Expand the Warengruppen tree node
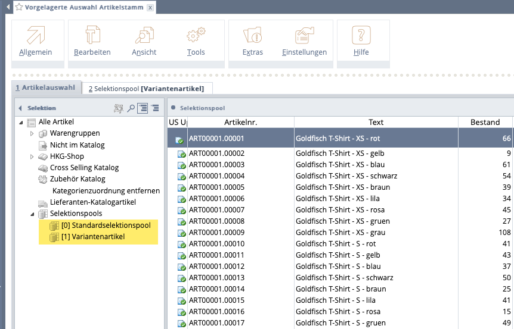 click(32, 134)
